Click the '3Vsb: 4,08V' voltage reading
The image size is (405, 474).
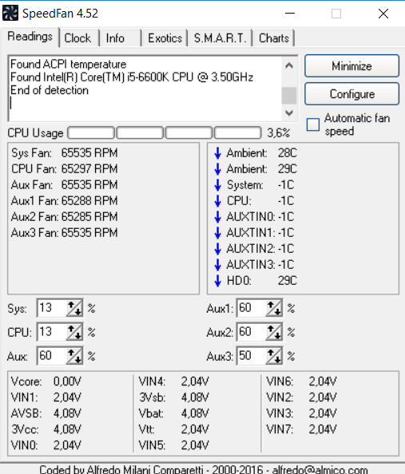pyautogui.click(x=174, y=397)
